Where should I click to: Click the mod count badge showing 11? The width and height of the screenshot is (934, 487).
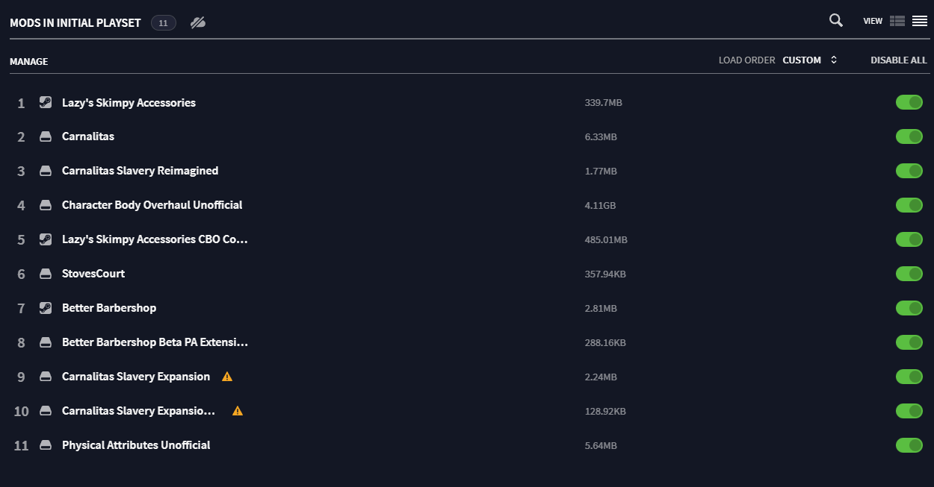(164, 23)
